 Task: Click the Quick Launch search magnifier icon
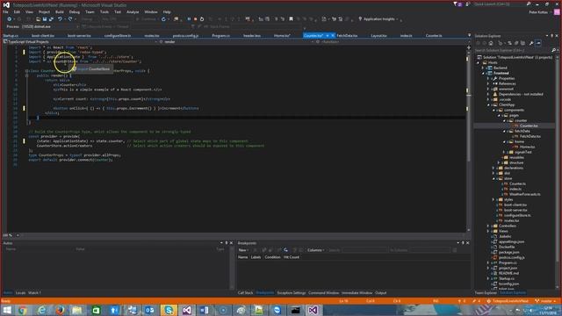coord(529,4)
